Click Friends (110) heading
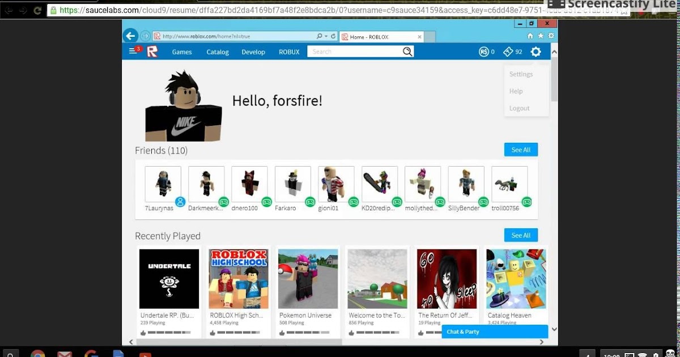Image resolution: width=680 pixels, height=357 pixels. [161, 151]
